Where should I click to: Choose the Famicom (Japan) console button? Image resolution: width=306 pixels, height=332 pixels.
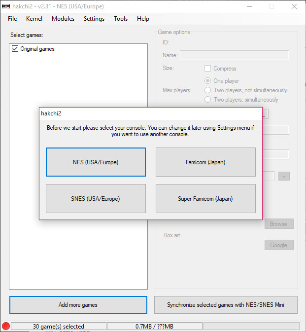coord(205,162)
